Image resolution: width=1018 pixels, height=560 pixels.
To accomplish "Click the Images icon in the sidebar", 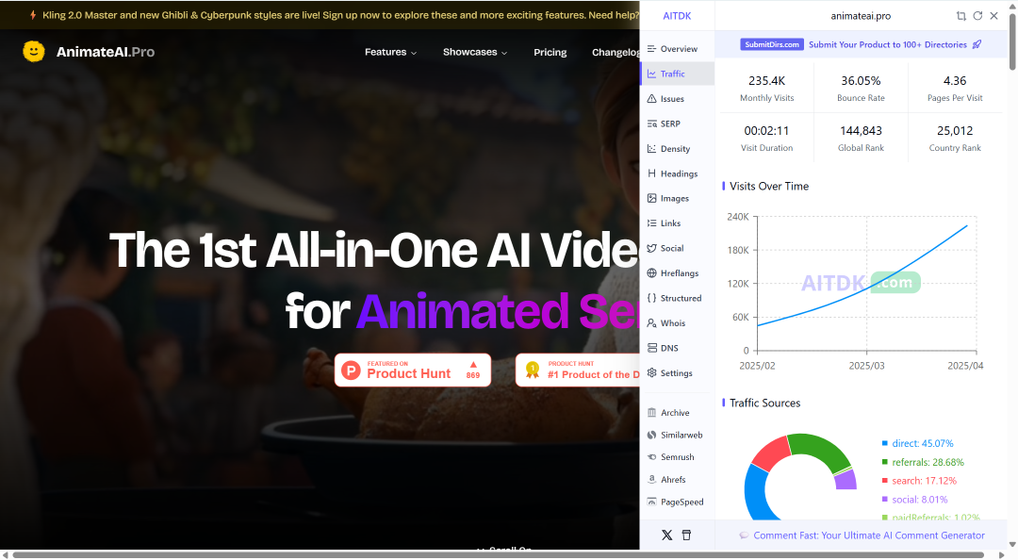I will point(652,198).
